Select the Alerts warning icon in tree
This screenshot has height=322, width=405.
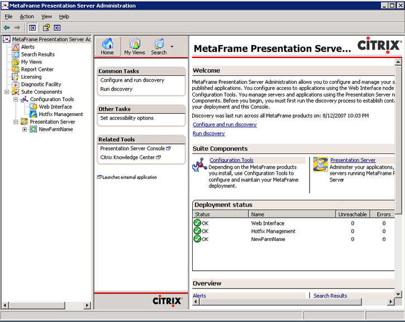coord(16,47)
